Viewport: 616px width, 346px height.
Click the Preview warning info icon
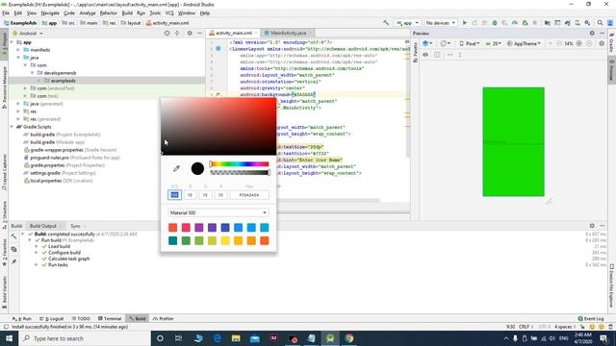pyautogui.click(x=602, y=43)
